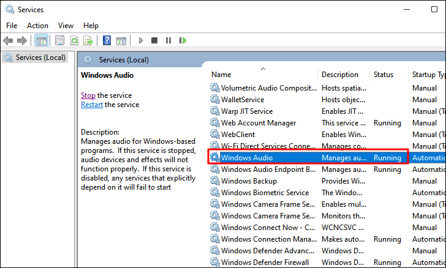Click the Start Service play icon

click(x=140, y=40)
